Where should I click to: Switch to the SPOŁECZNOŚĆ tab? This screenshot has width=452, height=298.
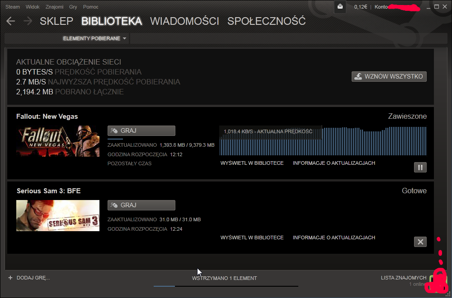tap(266, 21)
